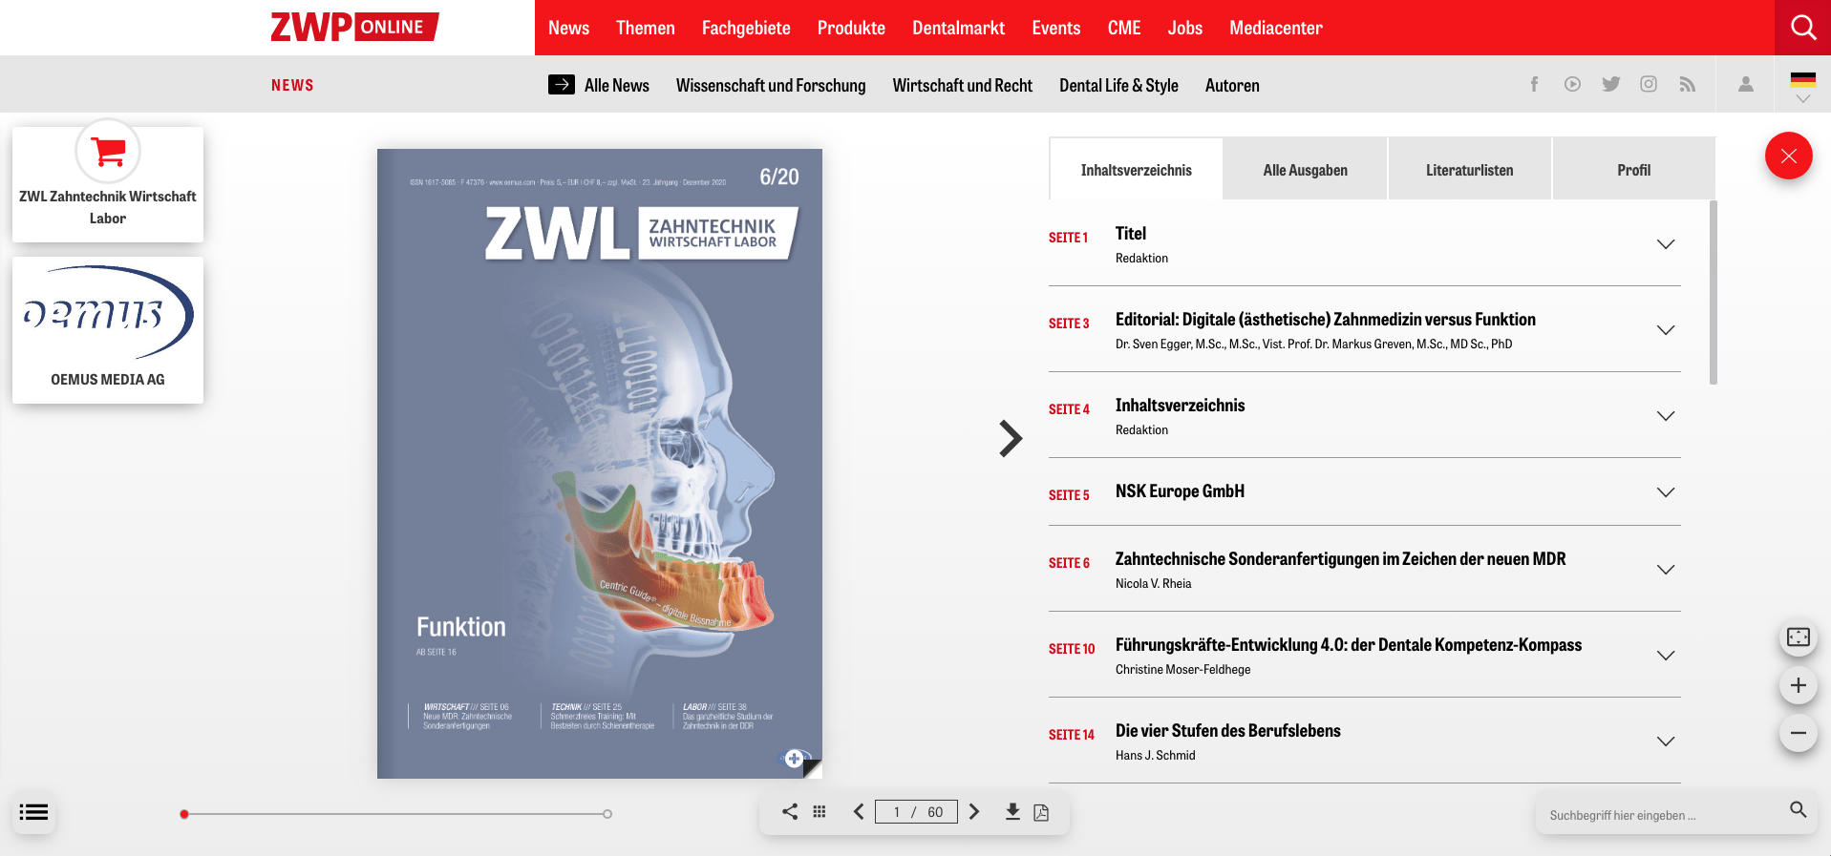The height and width of the screenshot is (856, 1831).
Task: Click the ZWP Online logo
Action: pyautogui.click(x=354, y=27)
